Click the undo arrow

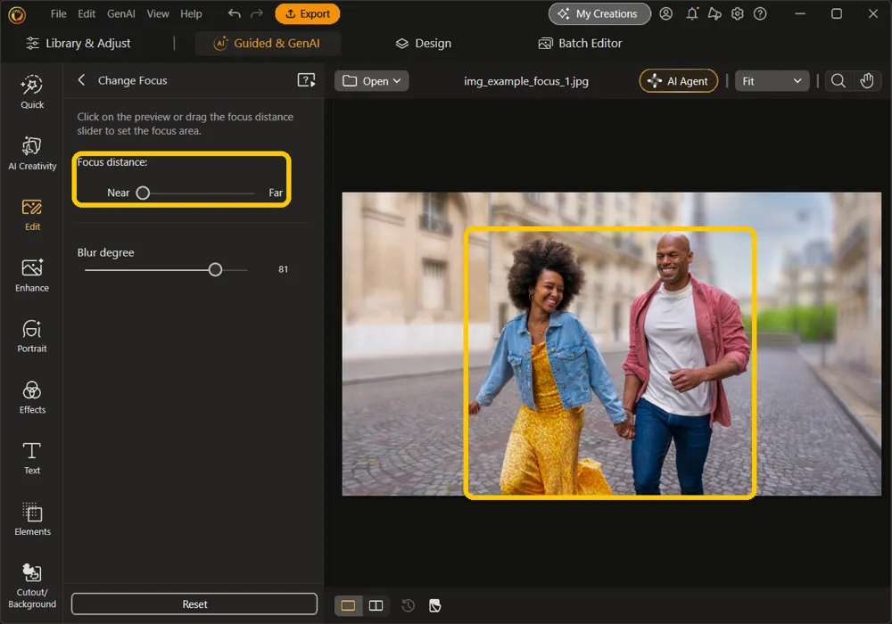point(234,13)
